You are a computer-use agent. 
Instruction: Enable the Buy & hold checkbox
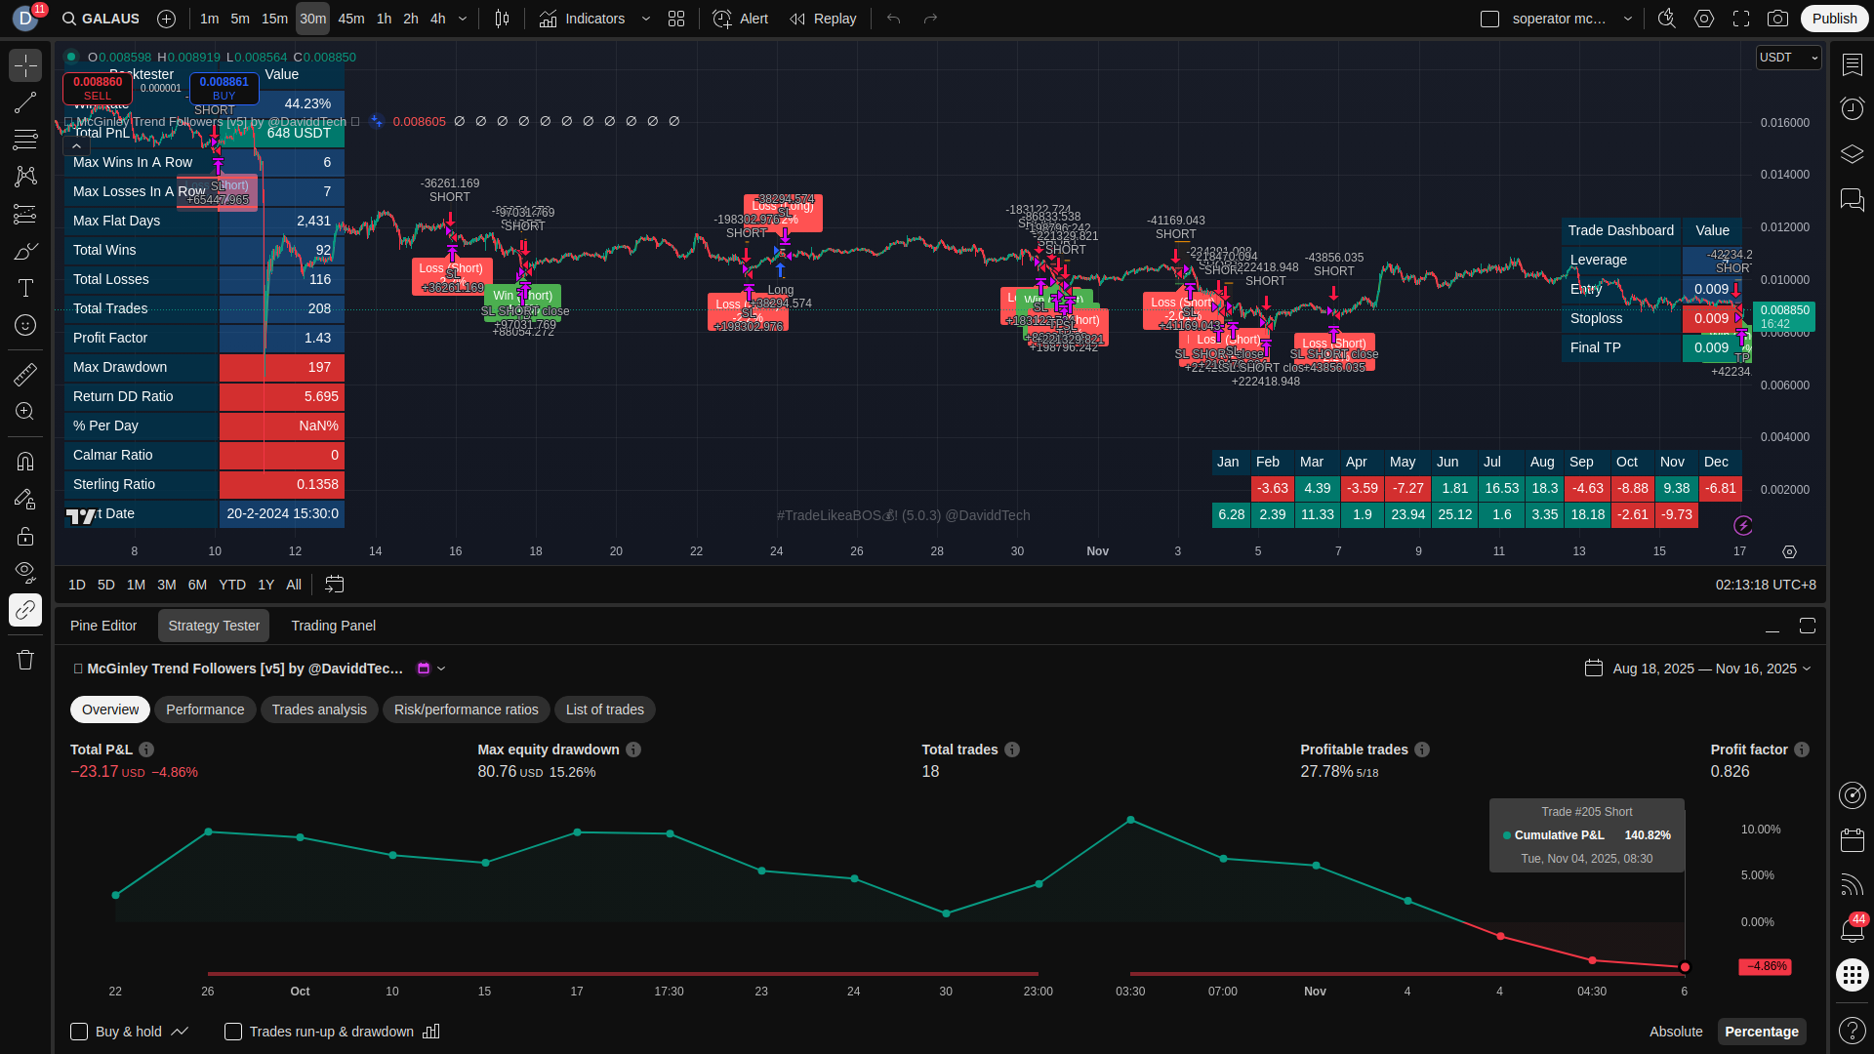pyautogui.click(x=80, y=1032)
